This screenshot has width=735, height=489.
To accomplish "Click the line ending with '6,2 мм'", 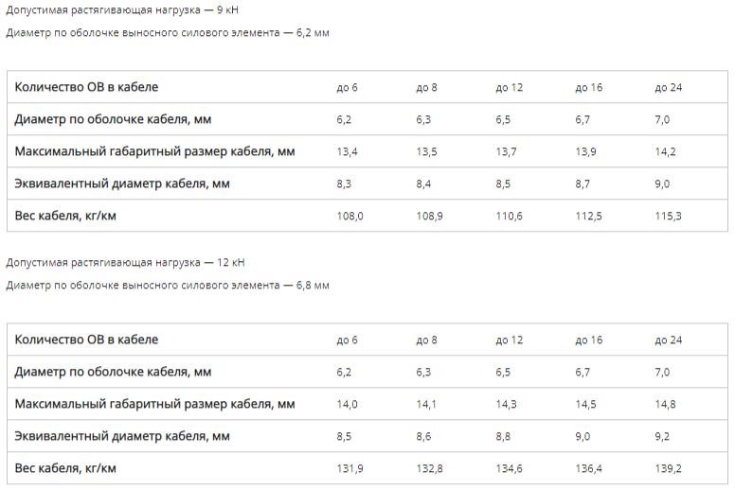I will click(x=167, y=33).
